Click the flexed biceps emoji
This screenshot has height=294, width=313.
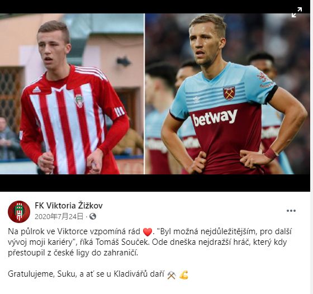(184, 275)
